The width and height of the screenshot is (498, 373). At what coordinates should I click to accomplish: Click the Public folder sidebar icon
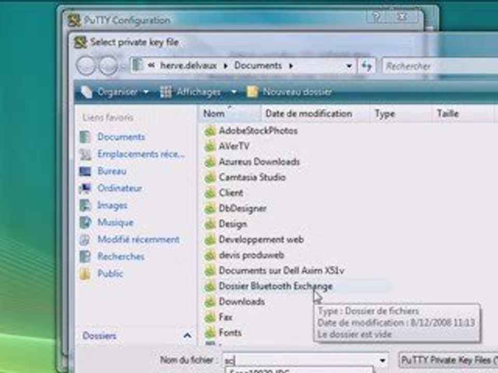[x=85, y=274]
